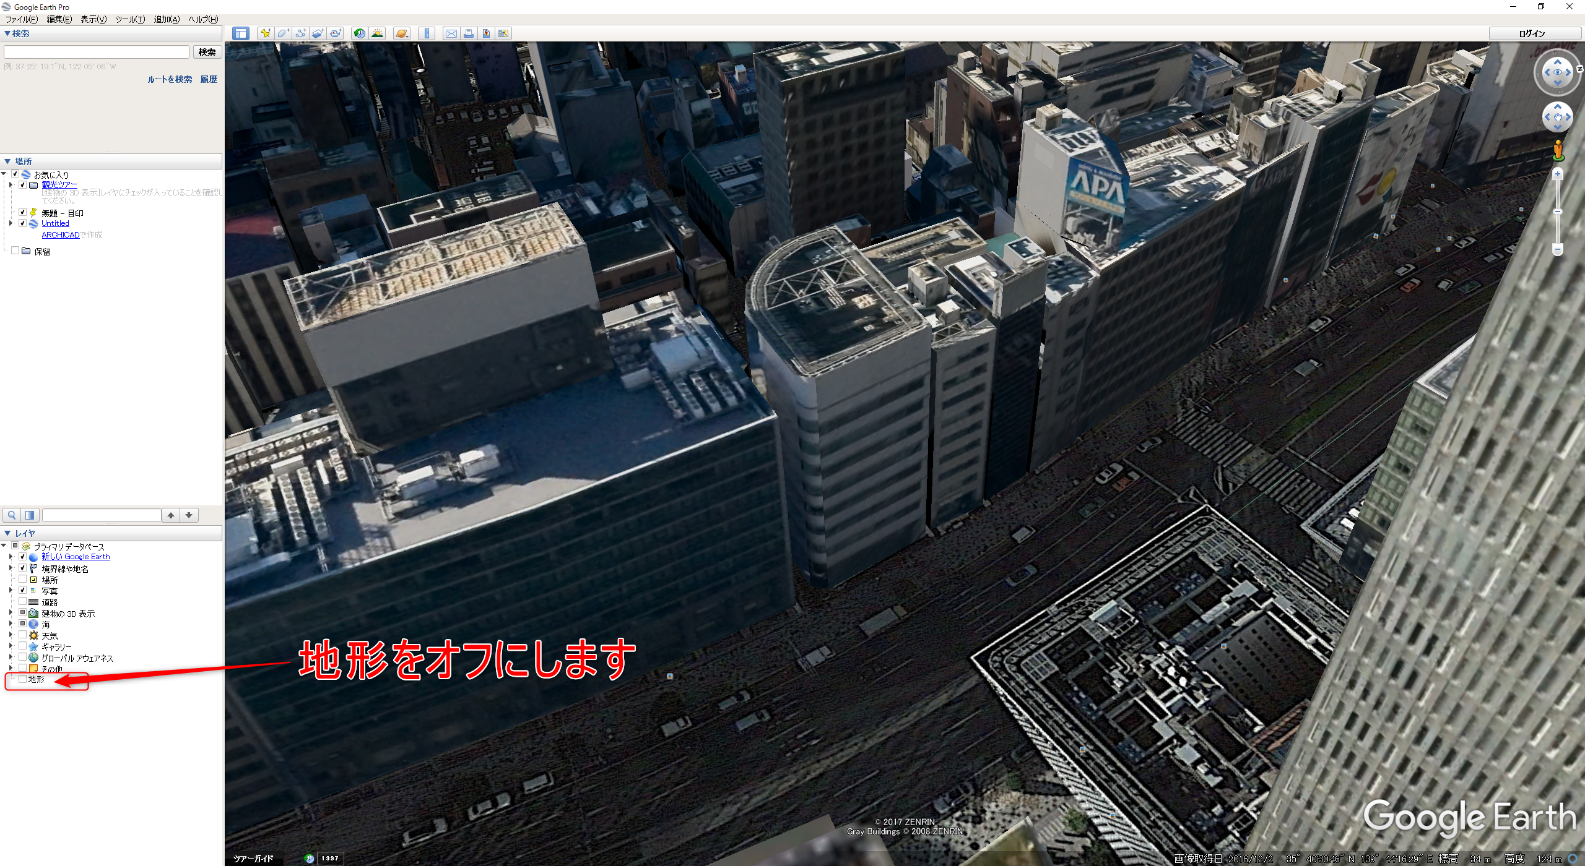This screenshot has width=1585, height=866.
Task: Save image using the toolbar icon
Action: (x=486, y=33)
